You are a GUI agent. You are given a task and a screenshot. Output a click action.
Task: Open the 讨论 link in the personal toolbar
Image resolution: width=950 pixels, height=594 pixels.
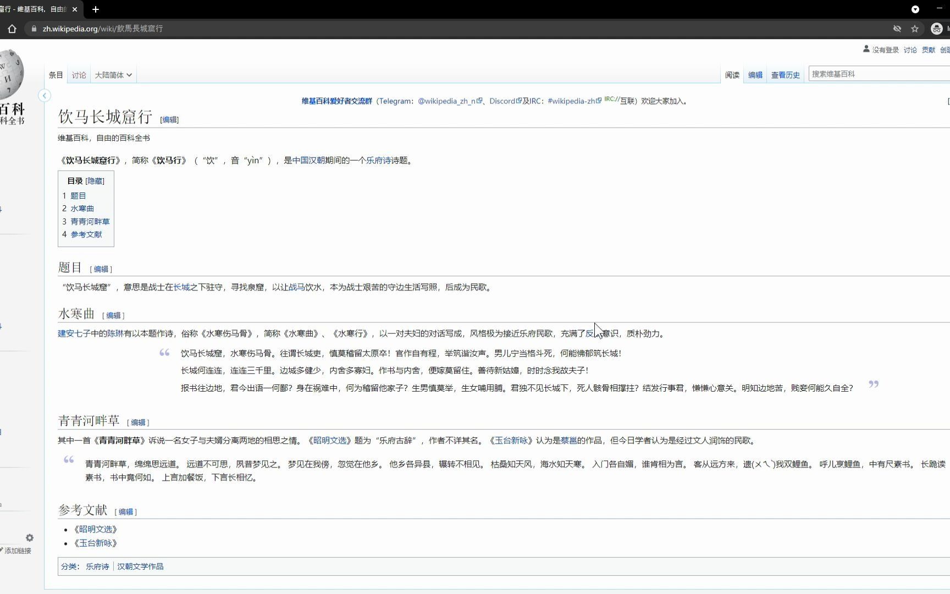(x=910, y=50)
